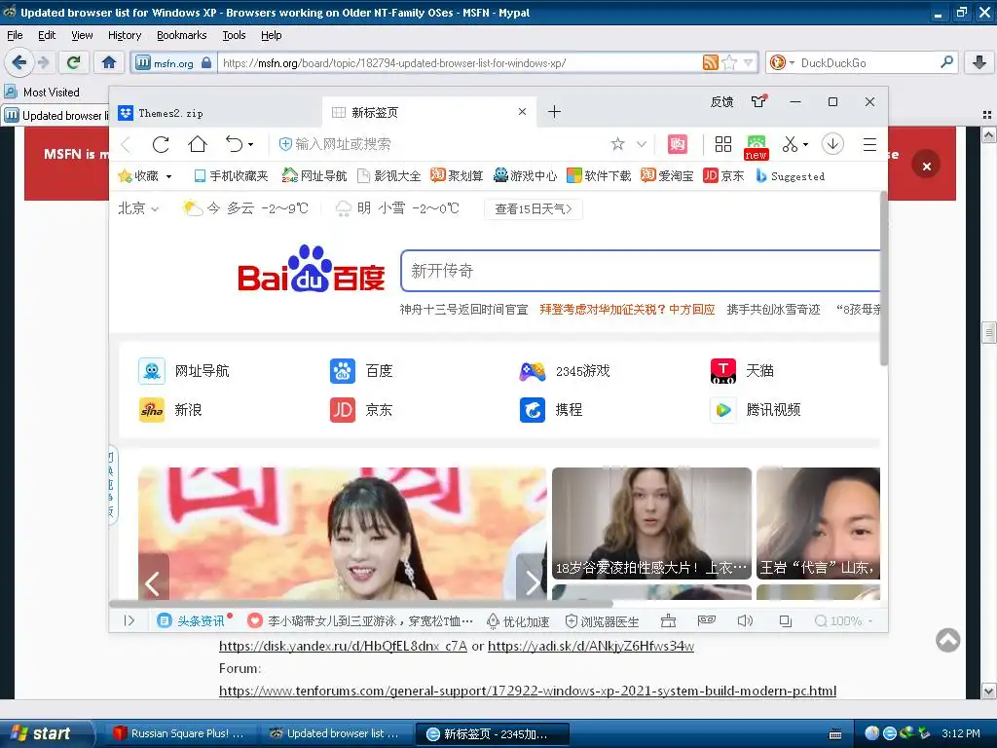Click 2345 page vertical scrollbar thumb
997x748 pixels.
(x=883, y=278)
